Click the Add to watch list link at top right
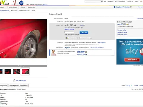Viewport: 143px width, 107px height. point(140,19)
